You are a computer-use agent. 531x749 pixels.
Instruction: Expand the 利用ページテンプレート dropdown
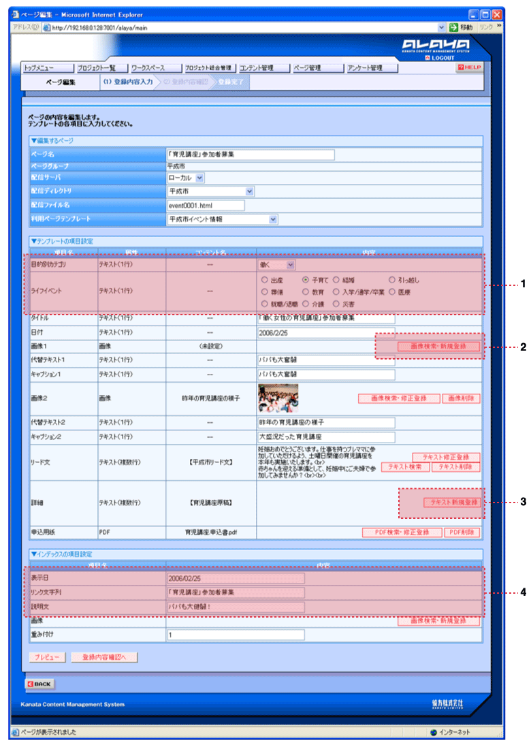223,219
